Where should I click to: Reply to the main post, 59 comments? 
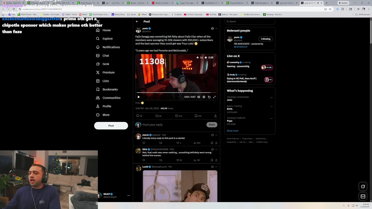click(139, 116)
